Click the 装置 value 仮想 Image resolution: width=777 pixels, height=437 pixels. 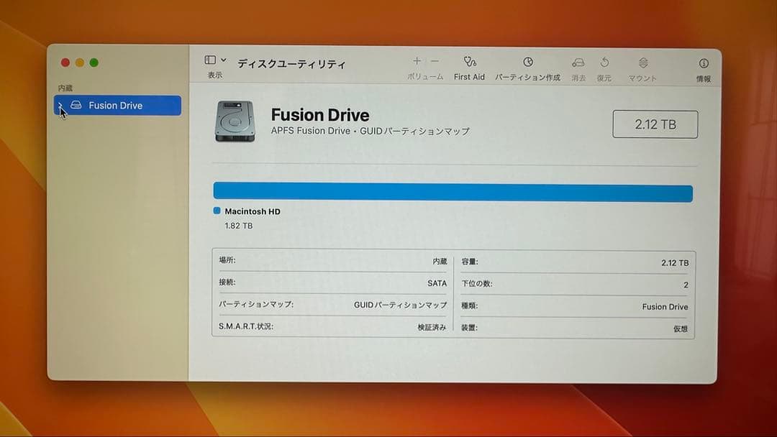tap(681, 328)
